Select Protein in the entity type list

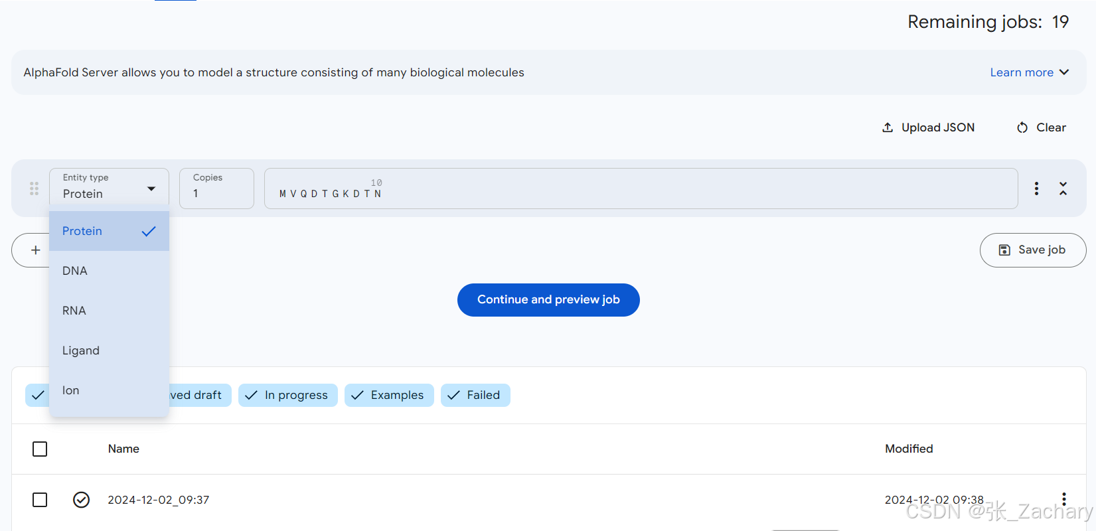click(109, 231)
